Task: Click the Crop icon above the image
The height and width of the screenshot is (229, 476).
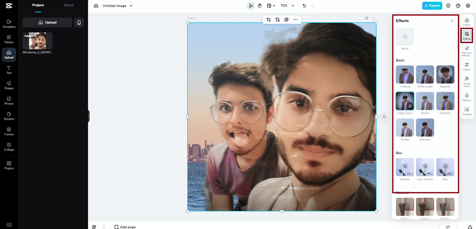Action: pos(268,19)
